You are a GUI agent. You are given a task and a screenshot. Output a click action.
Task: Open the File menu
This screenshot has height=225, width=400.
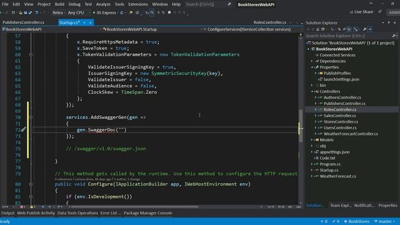(5, 4)
